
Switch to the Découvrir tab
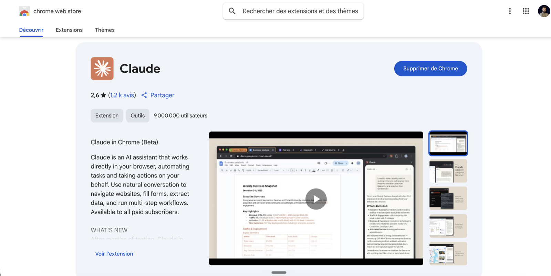(x=31, y=30)
